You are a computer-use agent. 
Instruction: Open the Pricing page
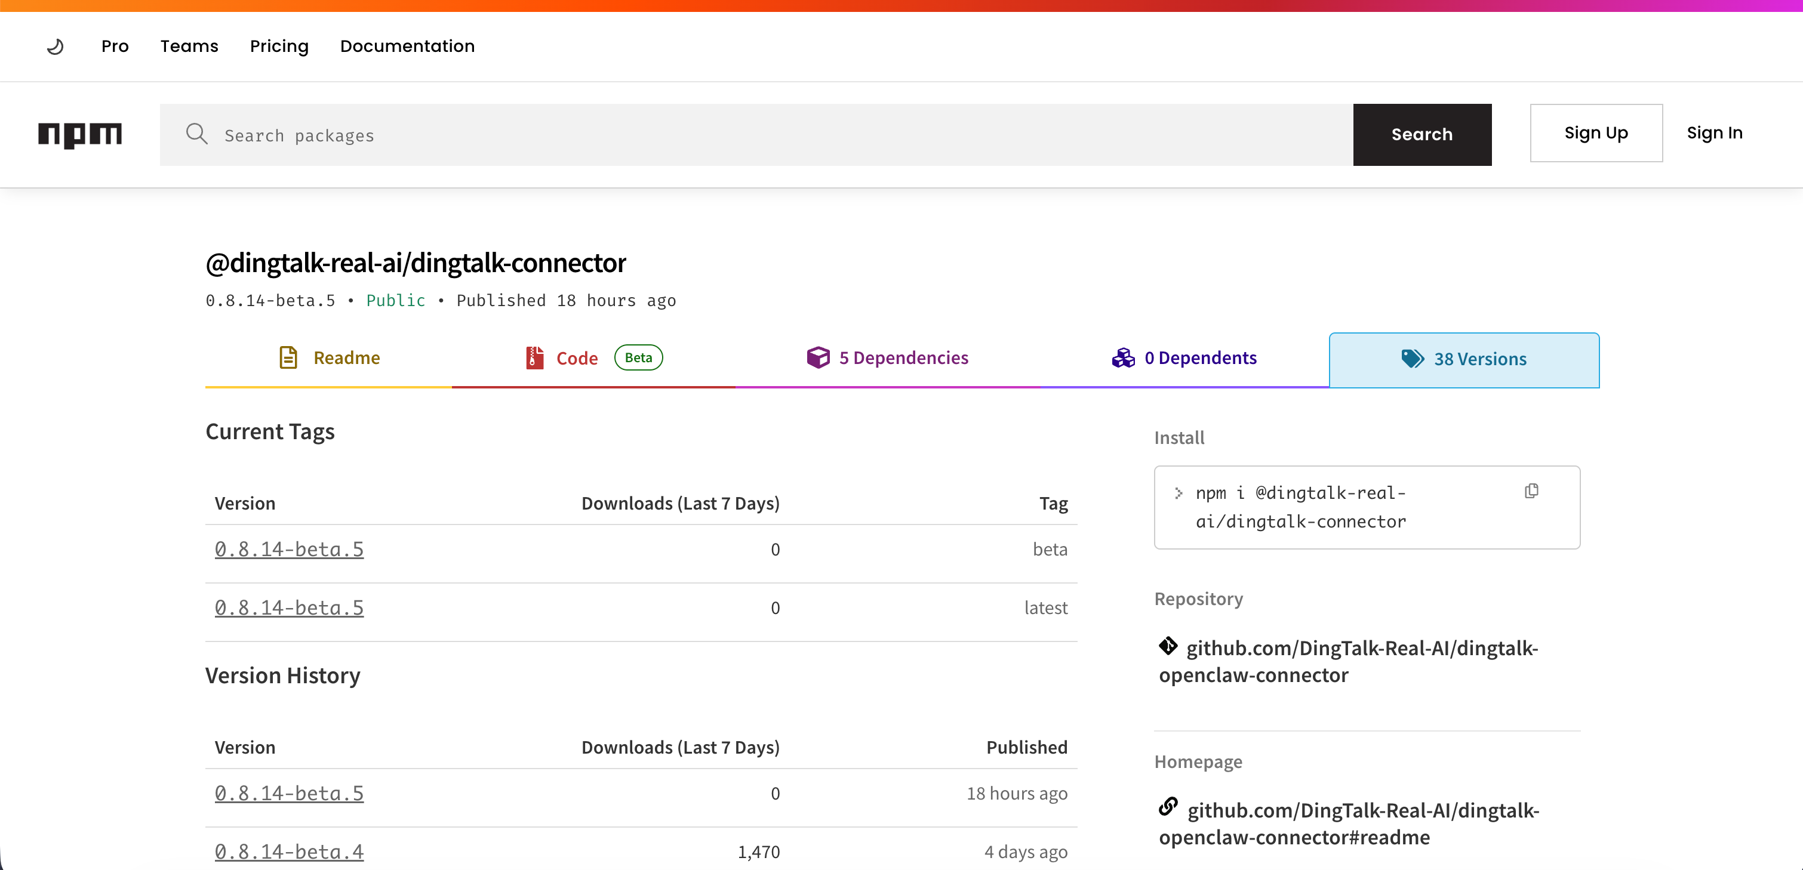click(279, 46)
